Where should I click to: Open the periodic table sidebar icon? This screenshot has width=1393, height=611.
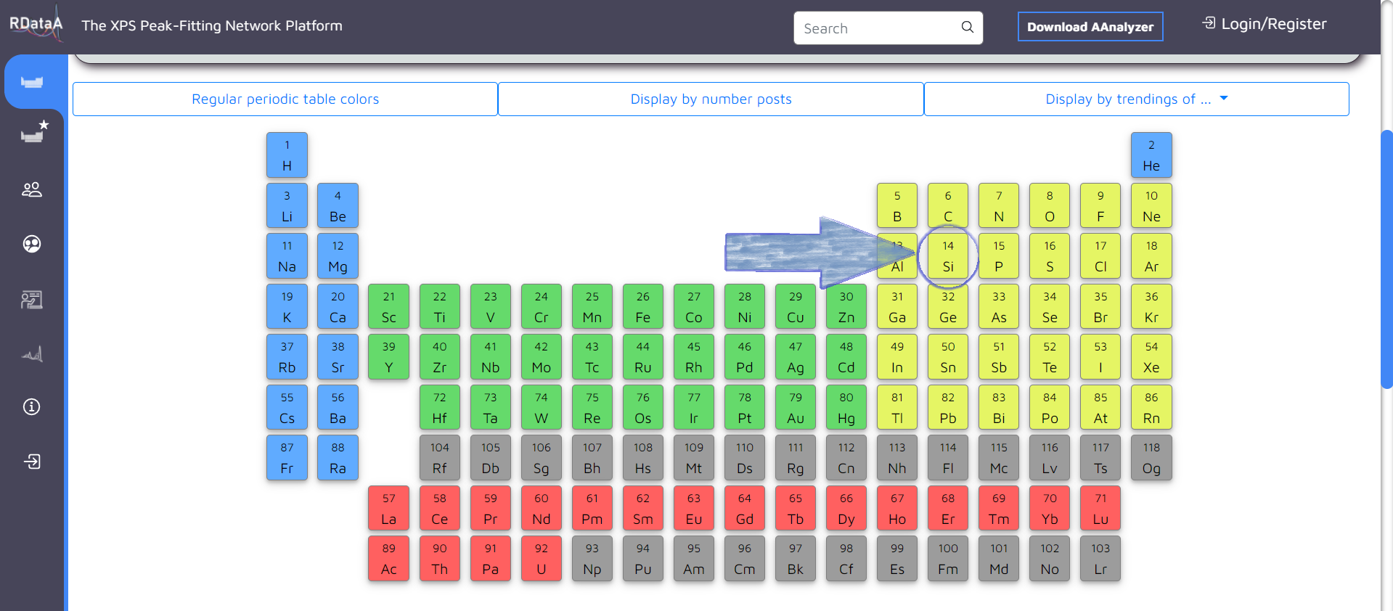click(32, 82)
